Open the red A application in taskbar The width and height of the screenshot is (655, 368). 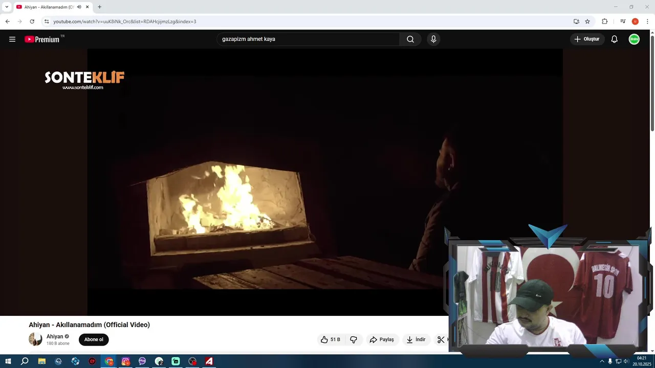click(209, 361)
